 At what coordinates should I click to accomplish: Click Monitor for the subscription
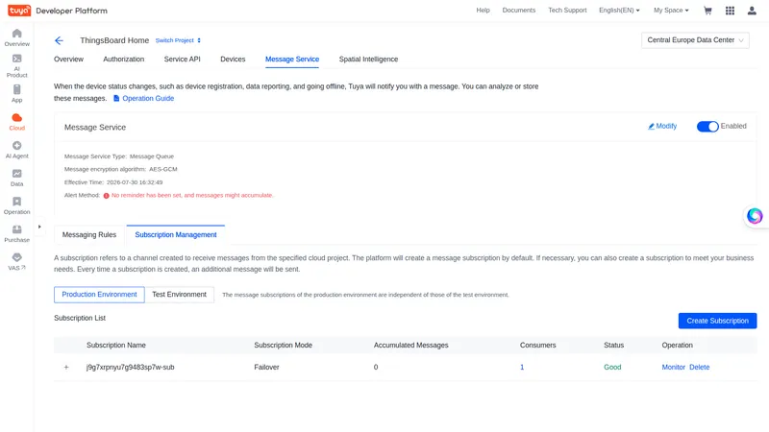click(x=673, y=367)
